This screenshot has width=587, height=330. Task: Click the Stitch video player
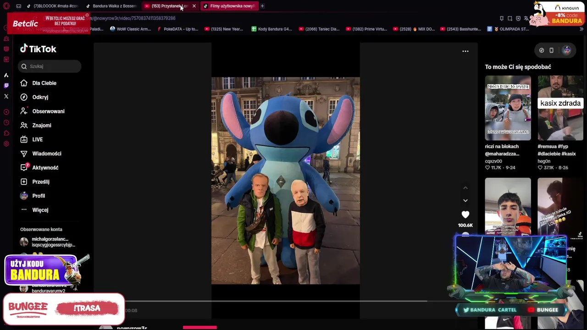coord(285,181)
